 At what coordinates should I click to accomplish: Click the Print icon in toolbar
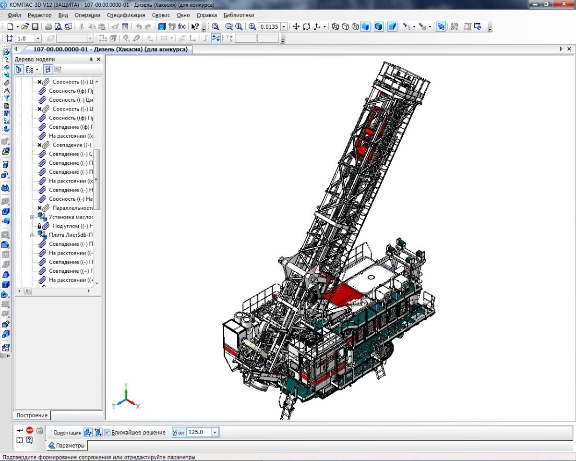(48, 27)
